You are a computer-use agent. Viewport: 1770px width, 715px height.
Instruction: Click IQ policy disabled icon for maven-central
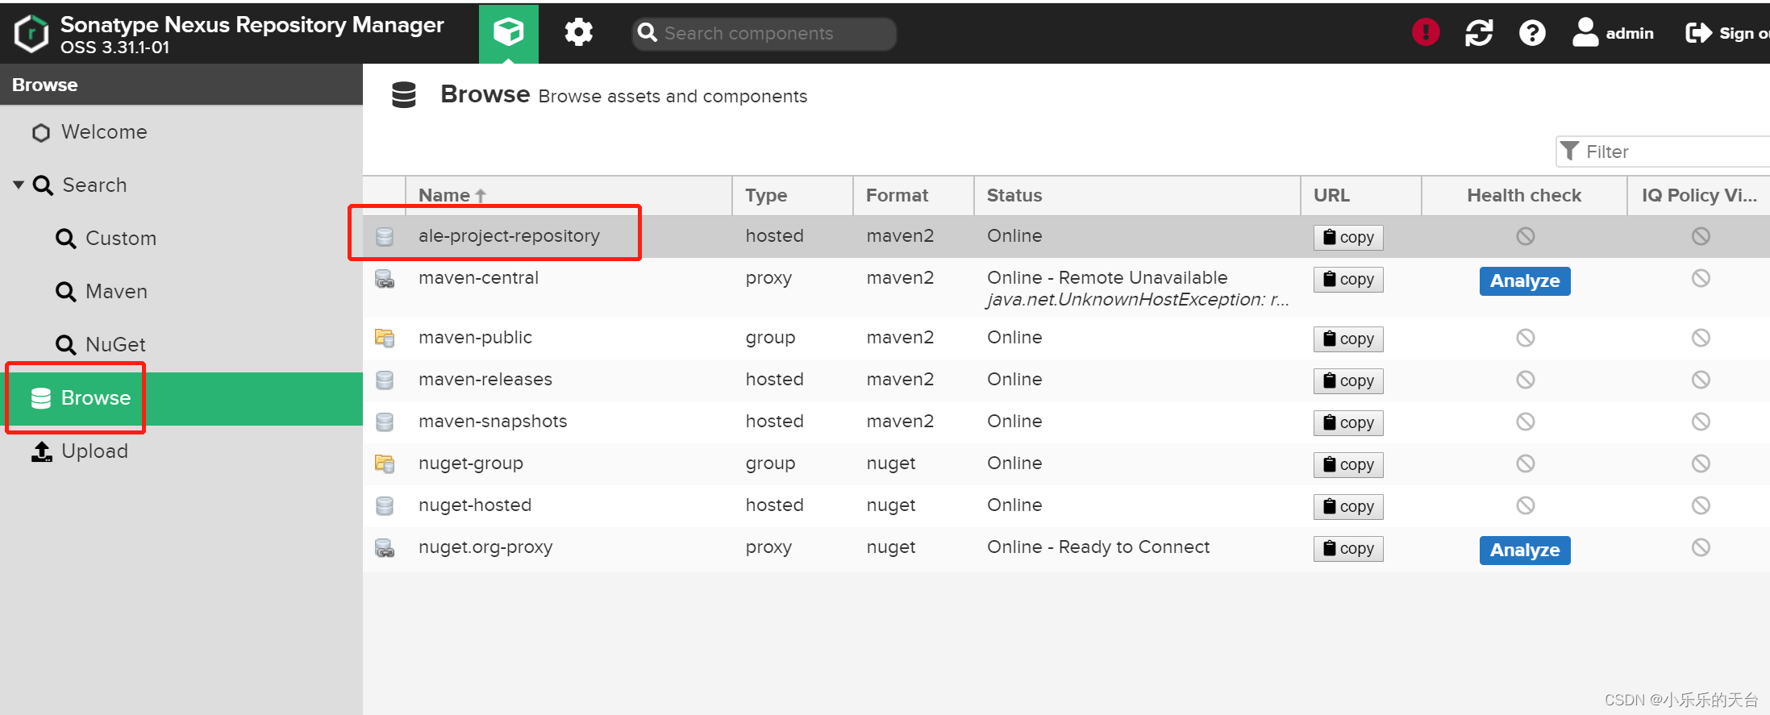[1701, 278]
